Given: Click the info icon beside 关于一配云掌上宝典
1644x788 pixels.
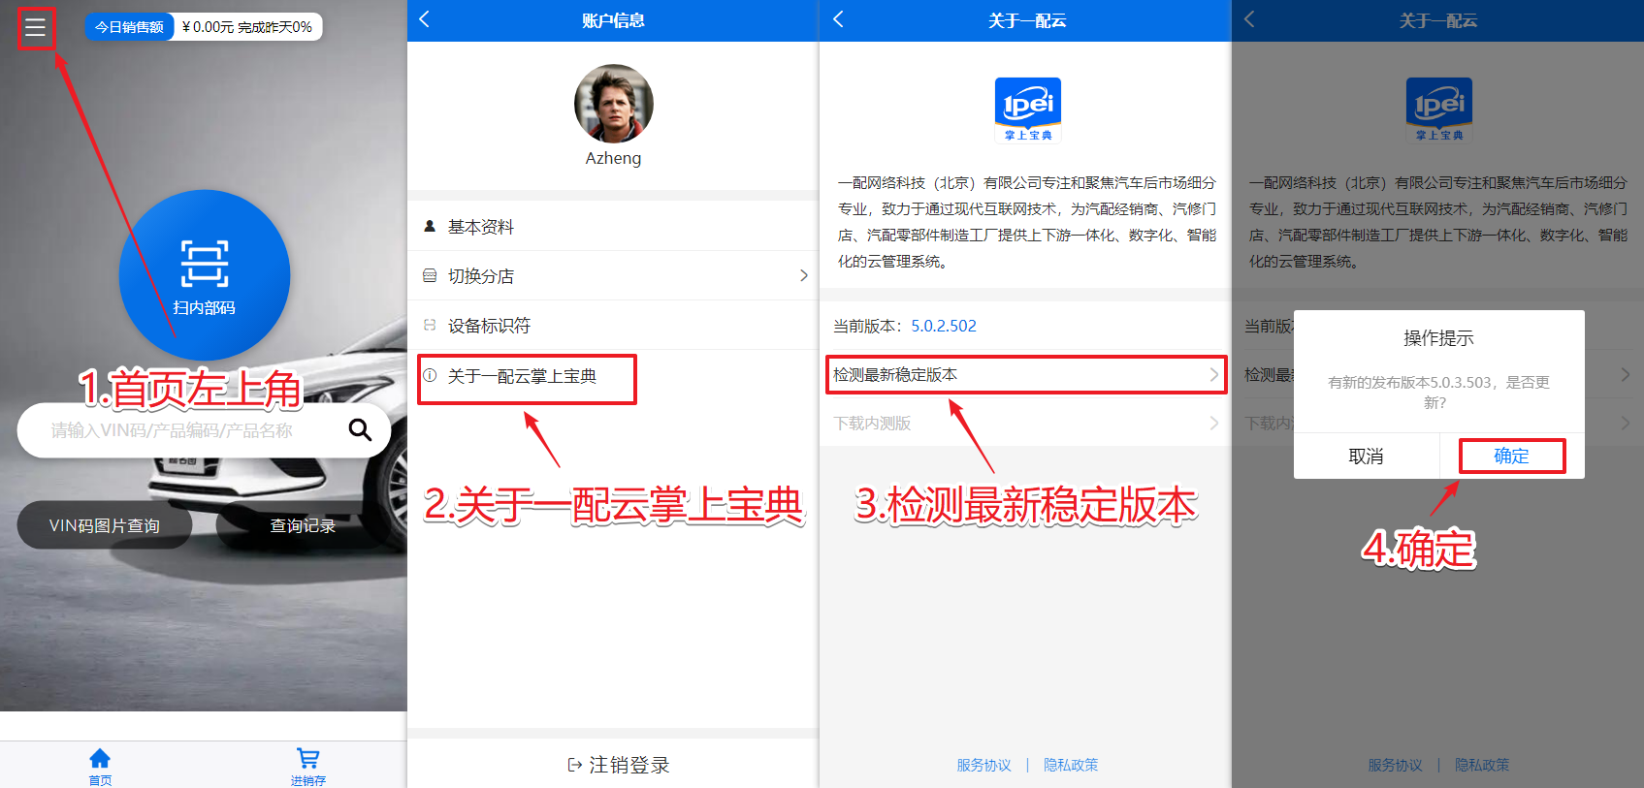Looking at the screenshot, I should (x=430, y=375).
